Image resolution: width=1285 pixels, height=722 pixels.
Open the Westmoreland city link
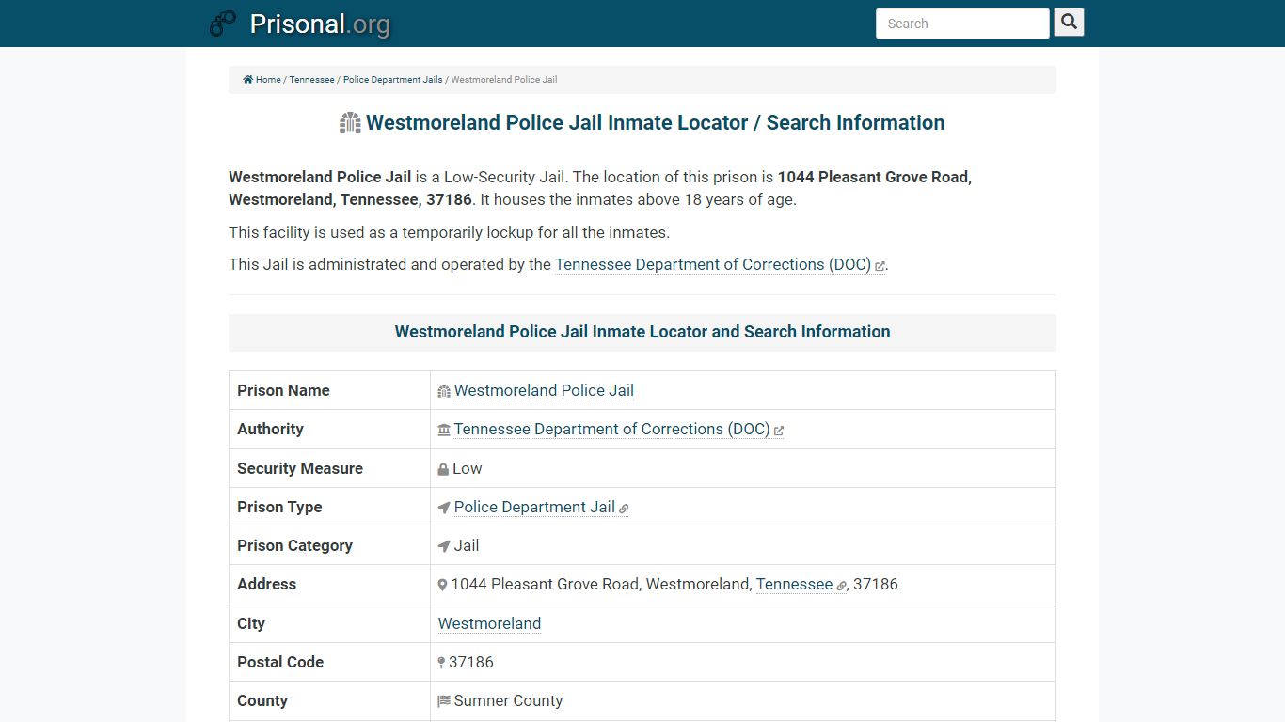click(489, 623)
